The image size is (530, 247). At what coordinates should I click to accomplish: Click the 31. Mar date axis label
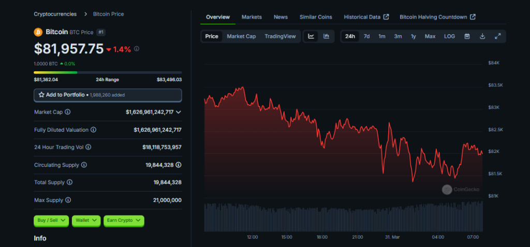click(392, 237)
